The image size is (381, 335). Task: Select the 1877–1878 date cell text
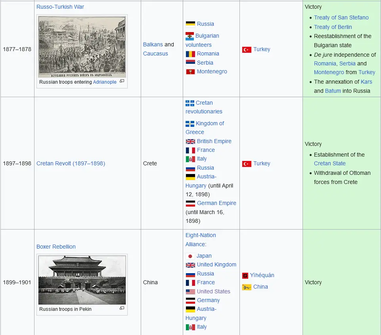coord(17,49)
